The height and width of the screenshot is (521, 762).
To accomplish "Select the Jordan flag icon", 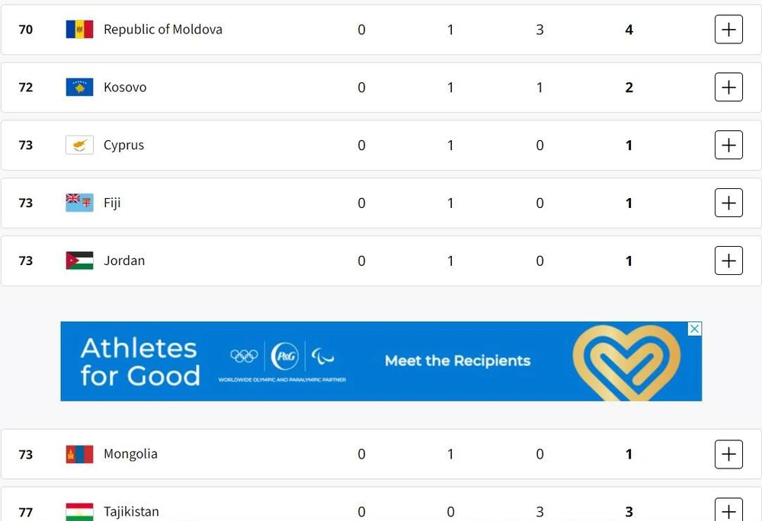I will pos(78,260).
